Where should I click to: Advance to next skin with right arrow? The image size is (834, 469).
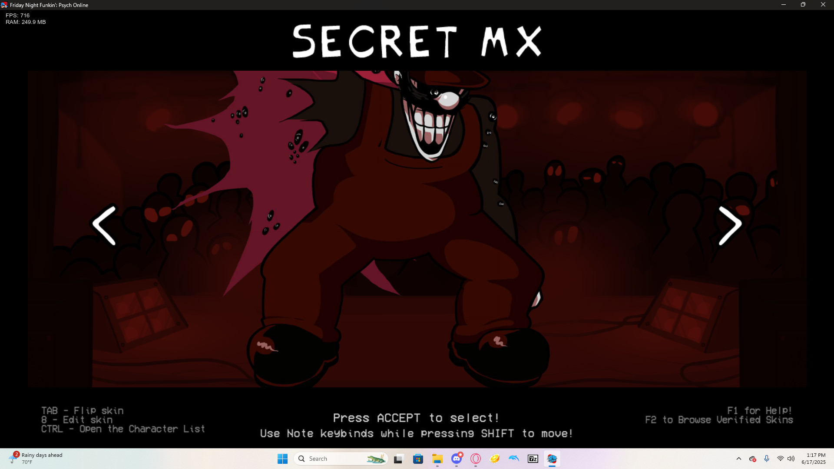pyautogui.click(x=731, y=225)
